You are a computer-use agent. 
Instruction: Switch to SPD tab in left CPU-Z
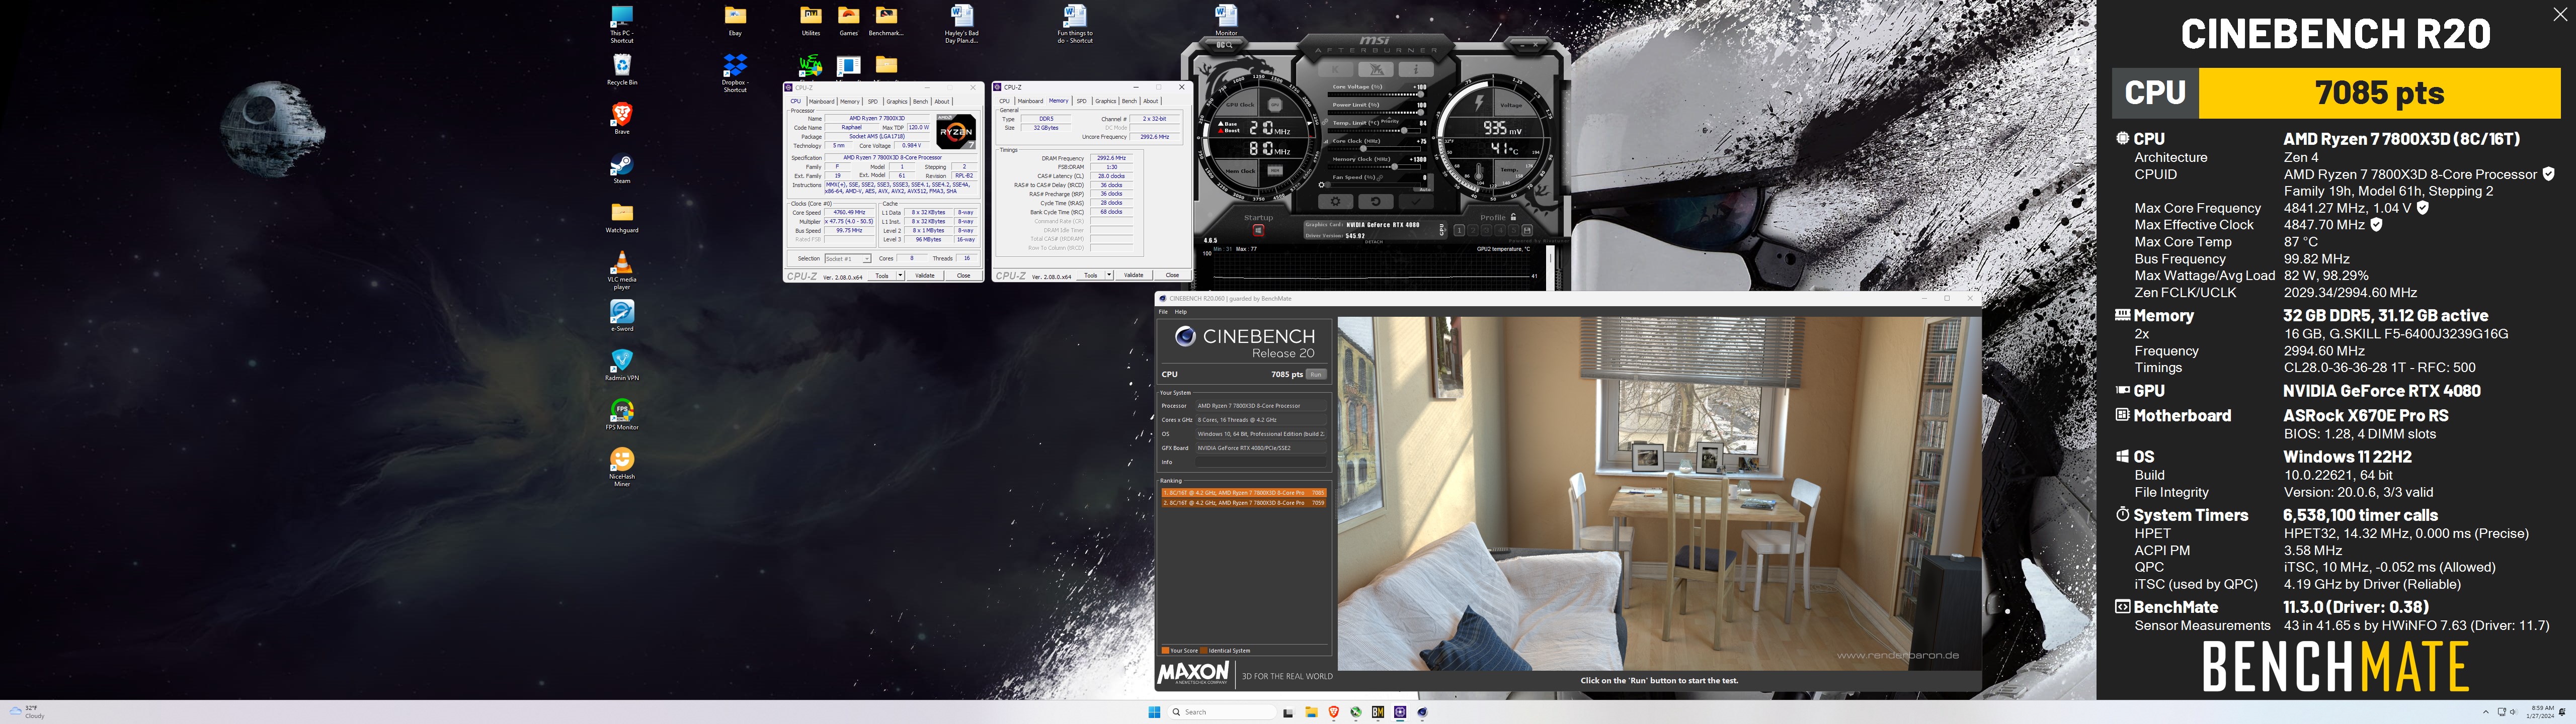point(873,101)
